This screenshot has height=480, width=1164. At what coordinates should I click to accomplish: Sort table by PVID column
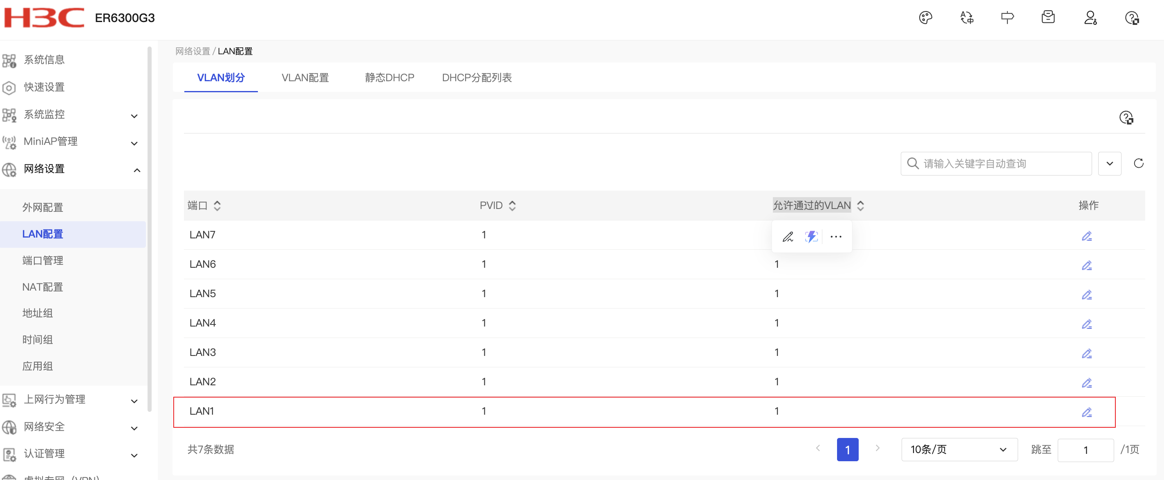[x=512, y=206]
